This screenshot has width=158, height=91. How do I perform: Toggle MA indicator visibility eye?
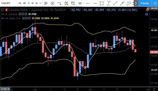click(20, 14)
